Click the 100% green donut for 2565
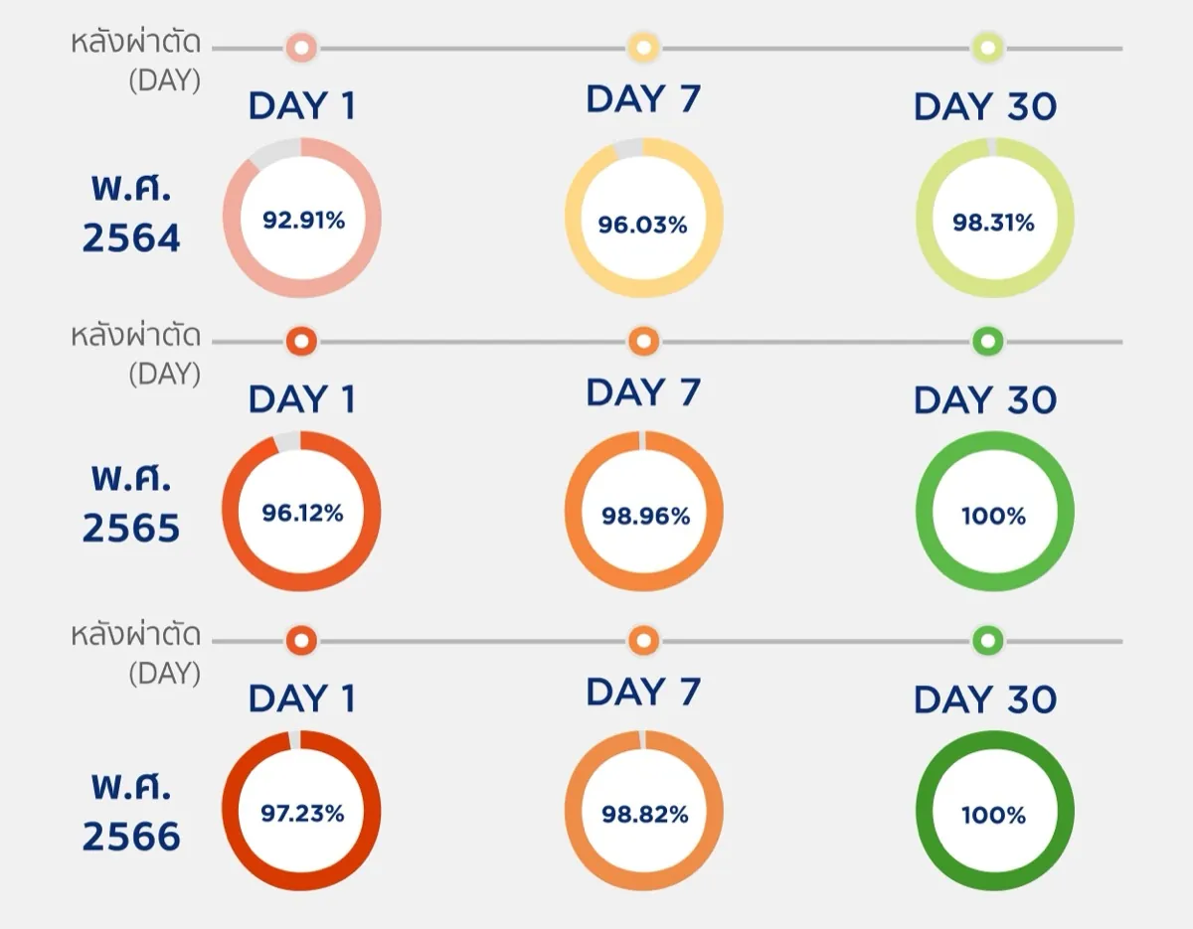This screenshot has height=929, width=1193. pyautogui.click(x=994, y=513)
